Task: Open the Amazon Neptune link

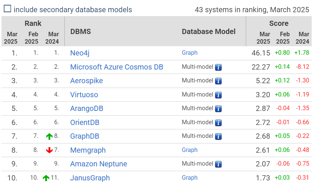Action: coord(98,164)
